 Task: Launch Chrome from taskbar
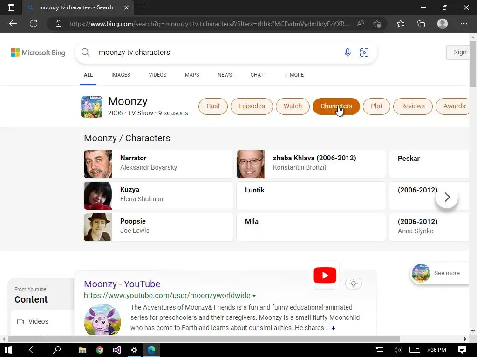pyautogui.click(x=100, y=350)
